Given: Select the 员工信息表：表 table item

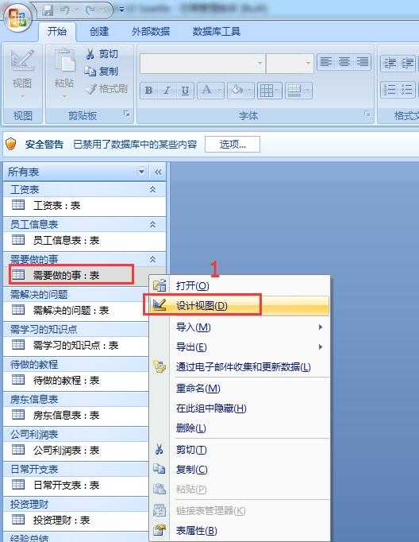Looking at the screenshot, I should point(84,241).
